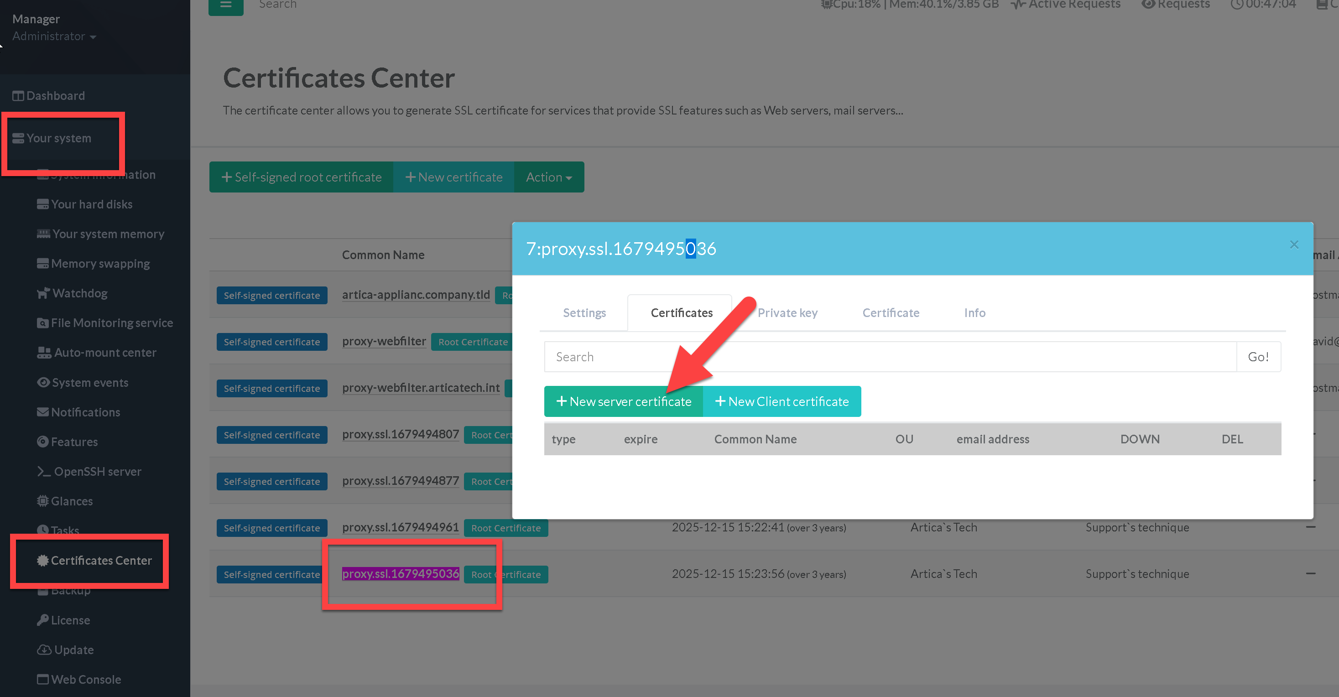Open the proxy-webfilter.articatech.int certificate link

(421, 388)
